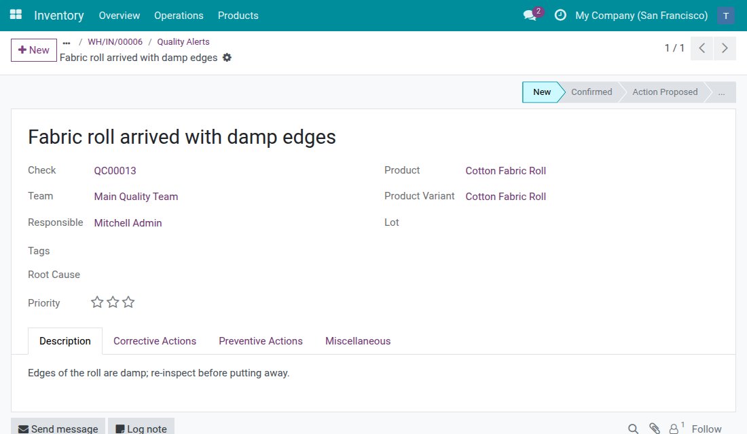Open the gear actions menu beside title

coord(227,58)
